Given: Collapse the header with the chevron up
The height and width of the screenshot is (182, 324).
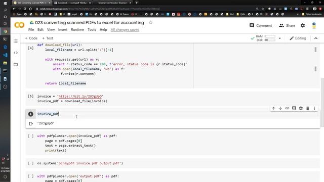Looking at the screenshot, I should (x=316, y=38).
